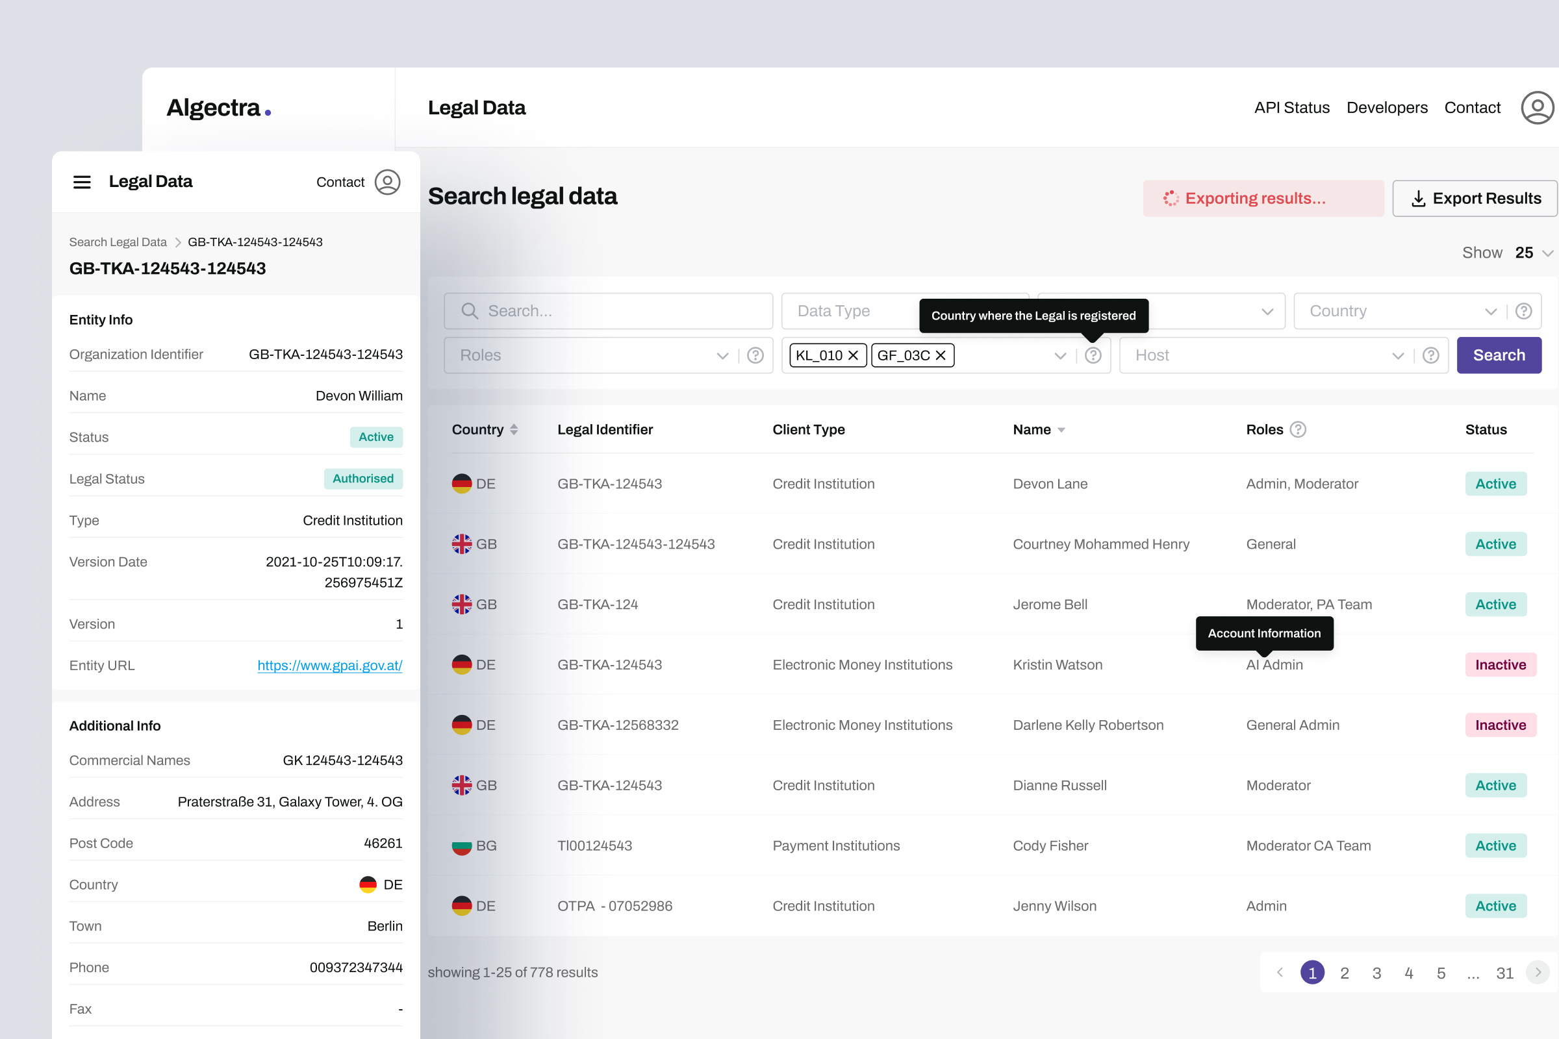Open the Show 25 results dropdown

click(1549, 253)
